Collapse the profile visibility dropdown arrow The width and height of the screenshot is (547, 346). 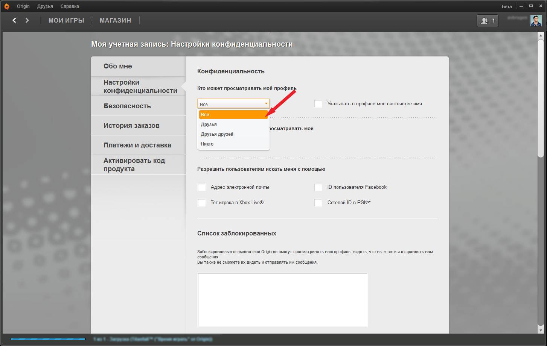(266, 104)
